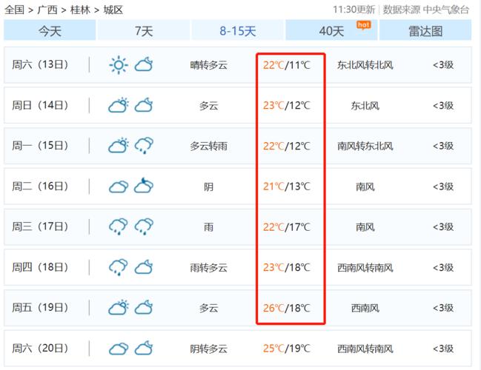Select the date label 周五（19日）
This screenshot has height=370, width=481.
click(40, 308)
